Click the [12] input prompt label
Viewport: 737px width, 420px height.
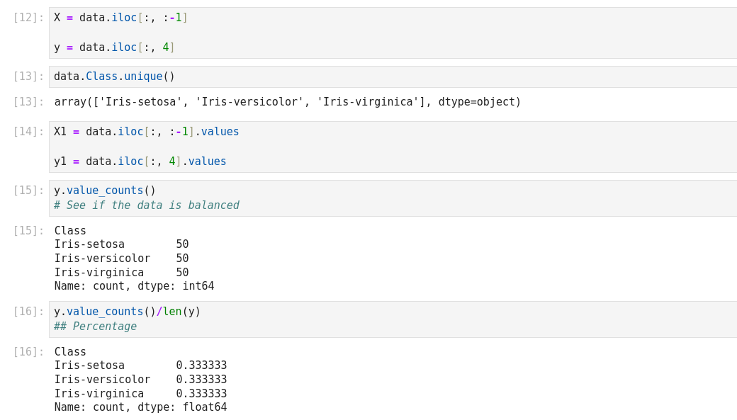[28, 18]
